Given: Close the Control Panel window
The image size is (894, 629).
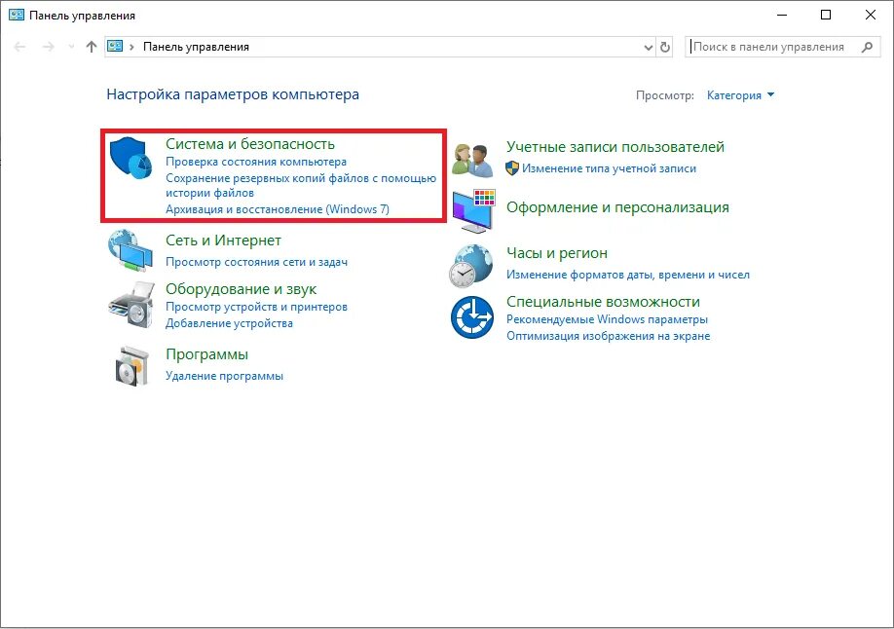Looking at the screenshot, I should (870, 15).
